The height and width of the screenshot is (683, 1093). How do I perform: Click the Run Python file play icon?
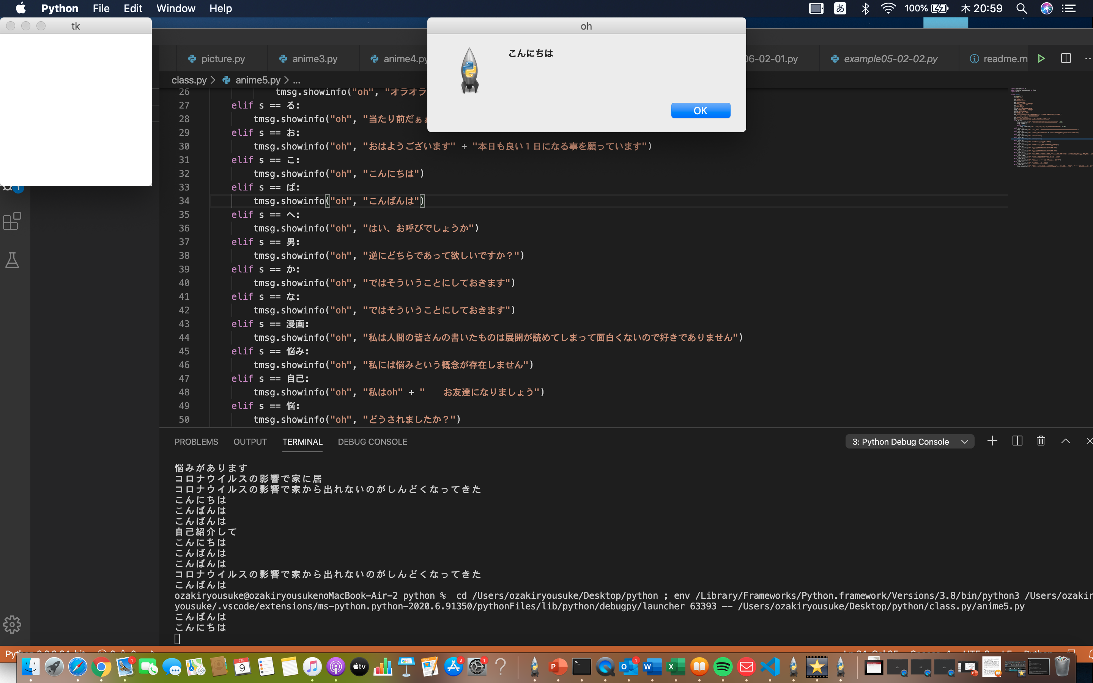click(x=1041, y=58)
